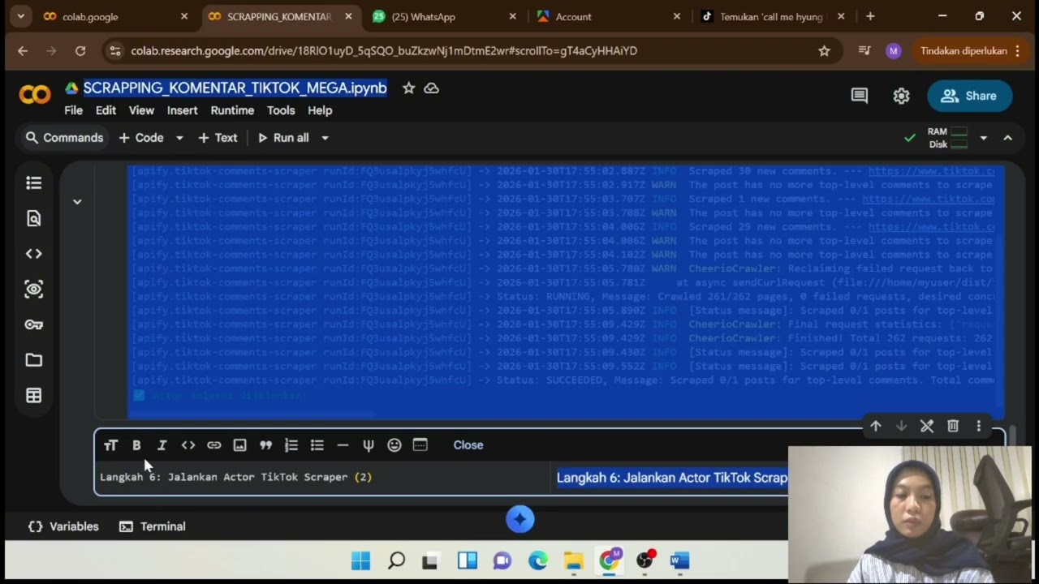Open Find and replace in sidebar
Image resolution: width=1039 pixels, height=584 pixels.
(33, 218)
